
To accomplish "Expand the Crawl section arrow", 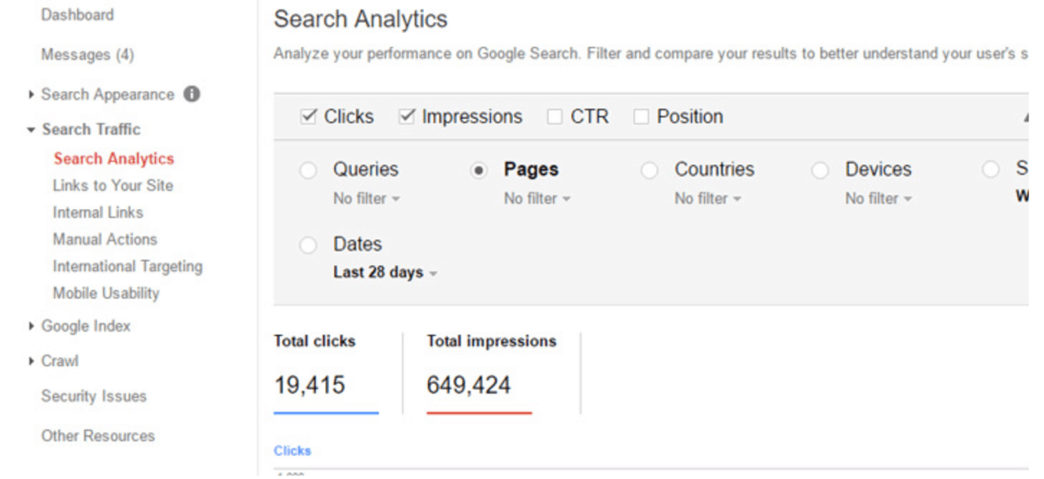I will [32, 361].
